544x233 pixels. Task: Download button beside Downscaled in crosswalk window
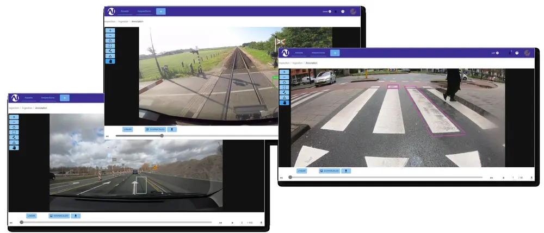[346, 171]
